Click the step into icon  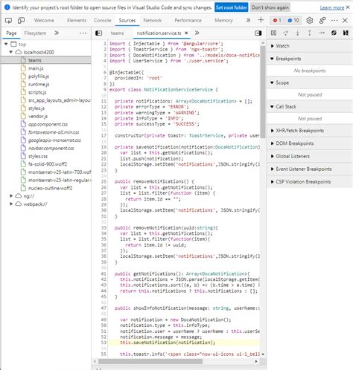[298, 33]
